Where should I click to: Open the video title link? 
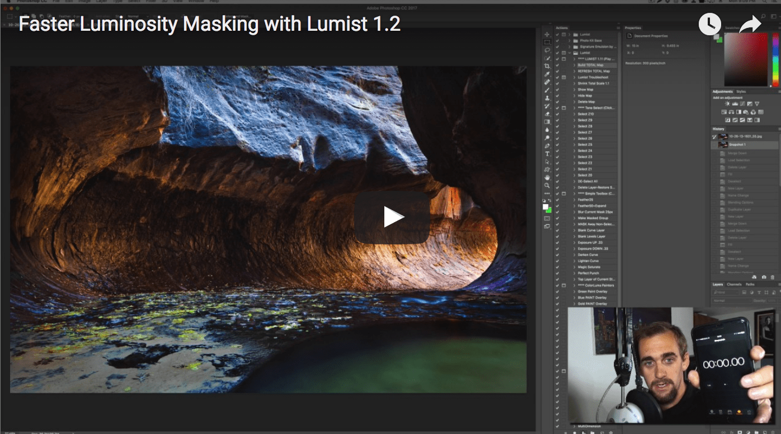210,24
